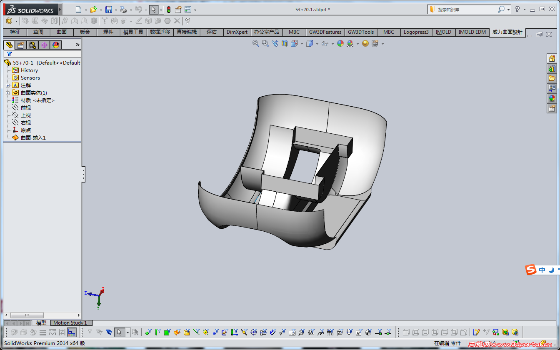Viewport: 560px width, 350px height.
Task: Select the 材质 <未指定> tree item
Action: tap(33, 100)
